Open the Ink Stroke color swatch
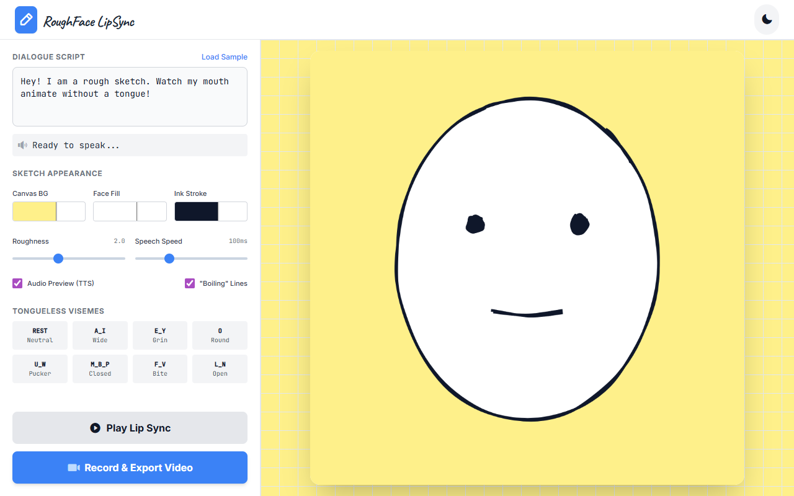 click(x=195, y=211)
